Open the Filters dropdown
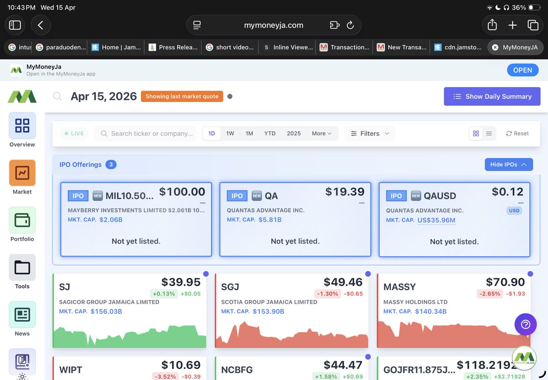Image resolution: width=548 pixels, height=380 pixels. (x=370, y=134)
